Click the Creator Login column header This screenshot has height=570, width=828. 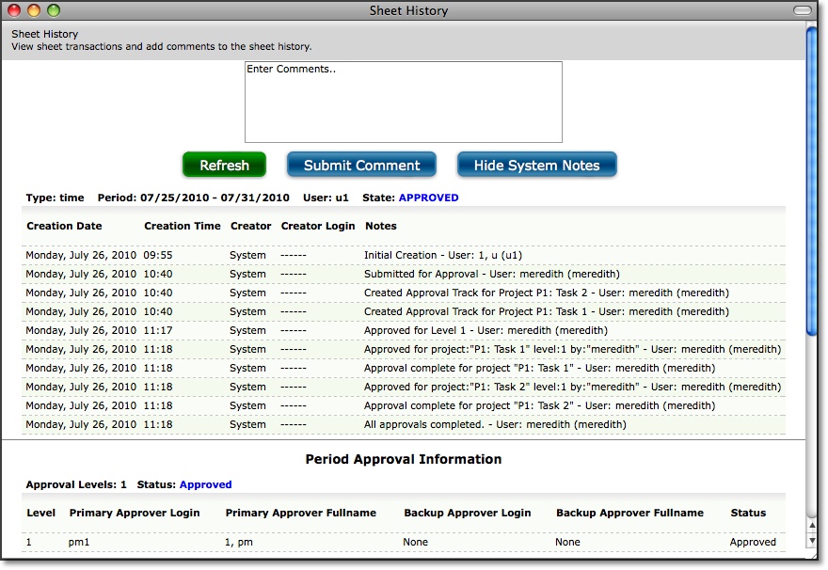tap(318, 226)
